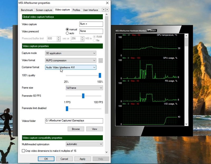Detach the Hardware Monitor window
The image size is (211, 164).
click(x=152, y=31)
